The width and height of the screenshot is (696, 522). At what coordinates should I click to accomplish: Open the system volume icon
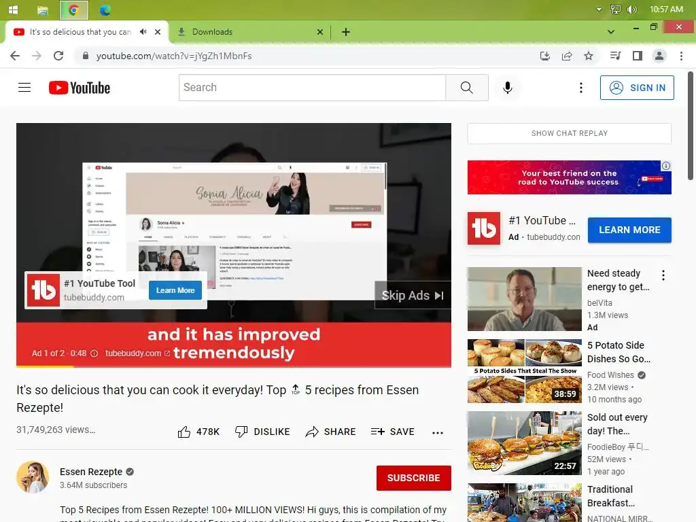pos(631,10)
